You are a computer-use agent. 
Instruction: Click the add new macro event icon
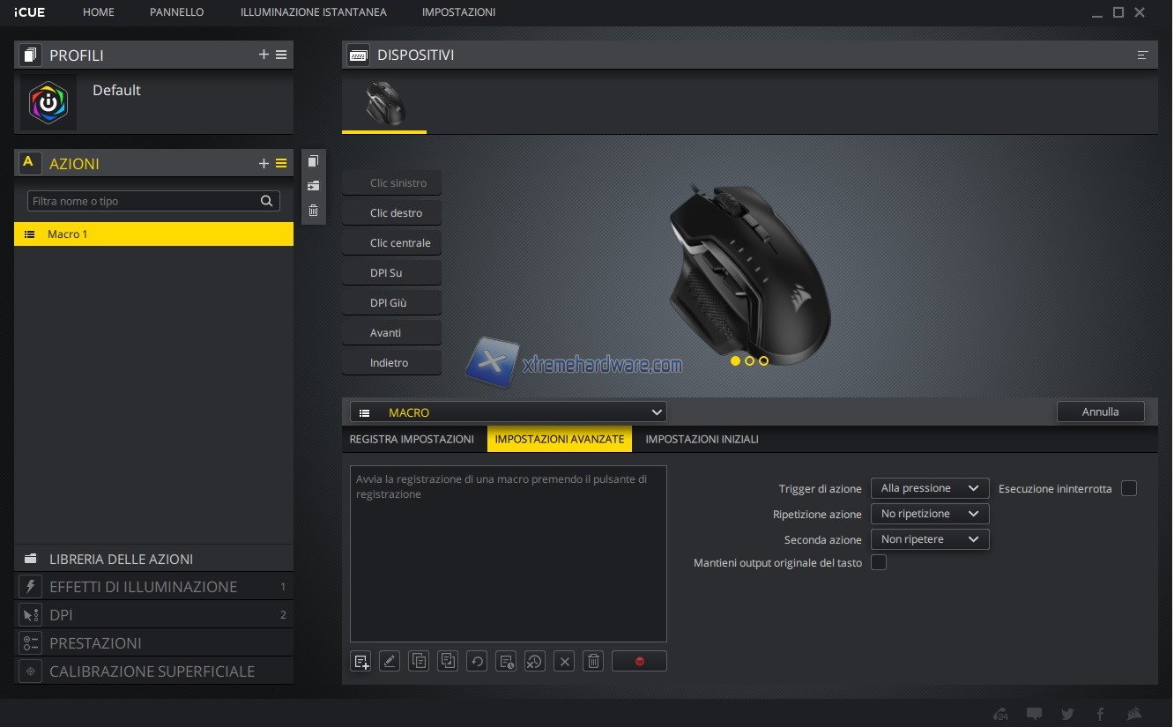pos(360,661)
